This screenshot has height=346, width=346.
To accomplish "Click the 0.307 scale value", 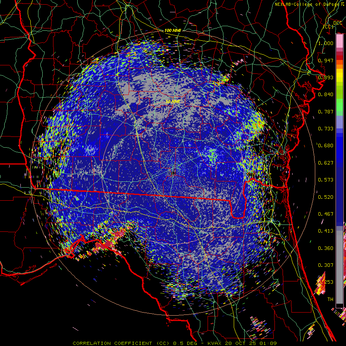I will (x=326, y=265).
